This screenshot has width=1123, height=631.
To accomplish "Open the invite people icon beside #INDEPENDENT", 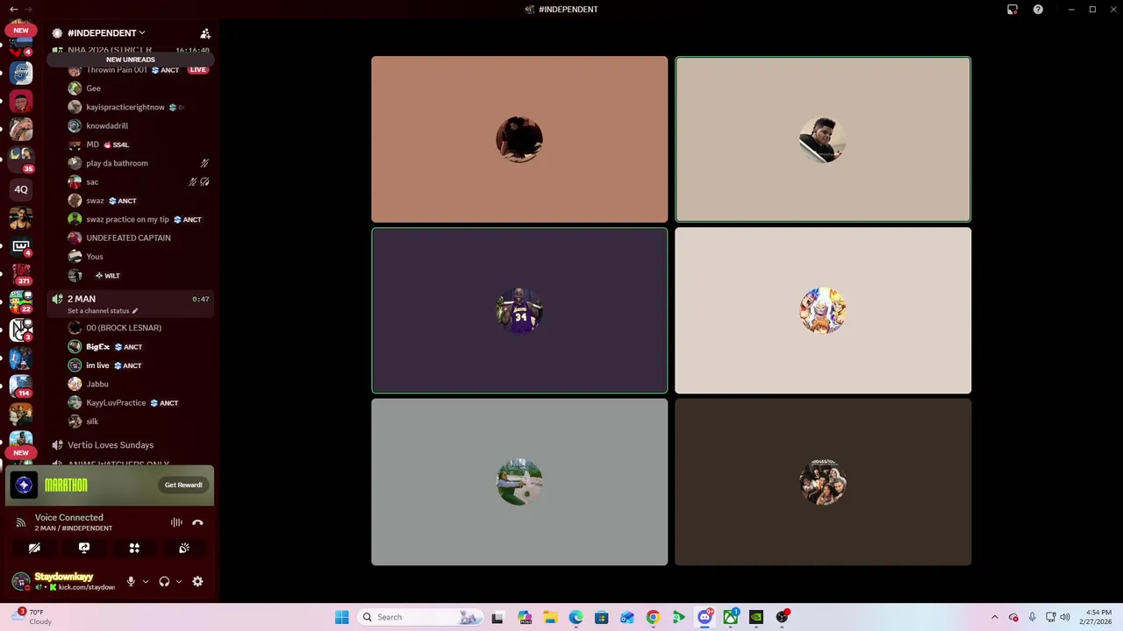I will point(205,33).
